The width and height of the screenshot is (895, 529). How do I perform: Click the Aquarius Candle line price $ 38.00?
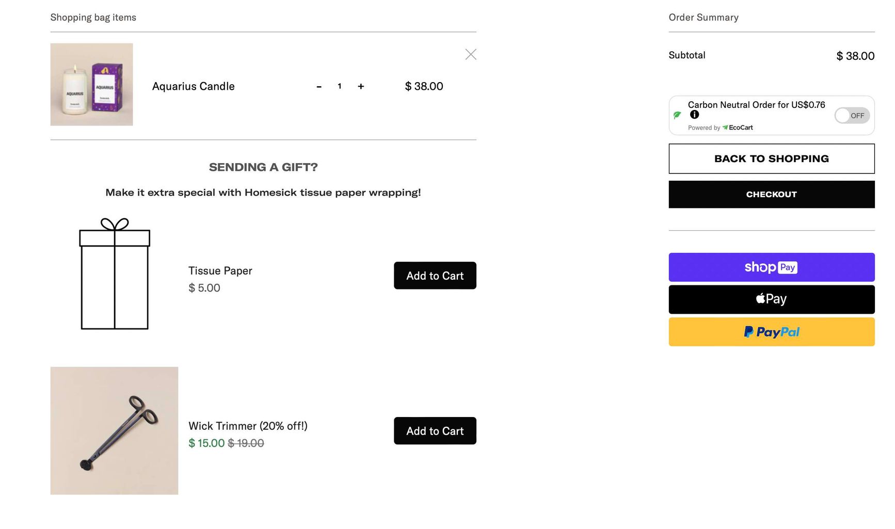424,87
